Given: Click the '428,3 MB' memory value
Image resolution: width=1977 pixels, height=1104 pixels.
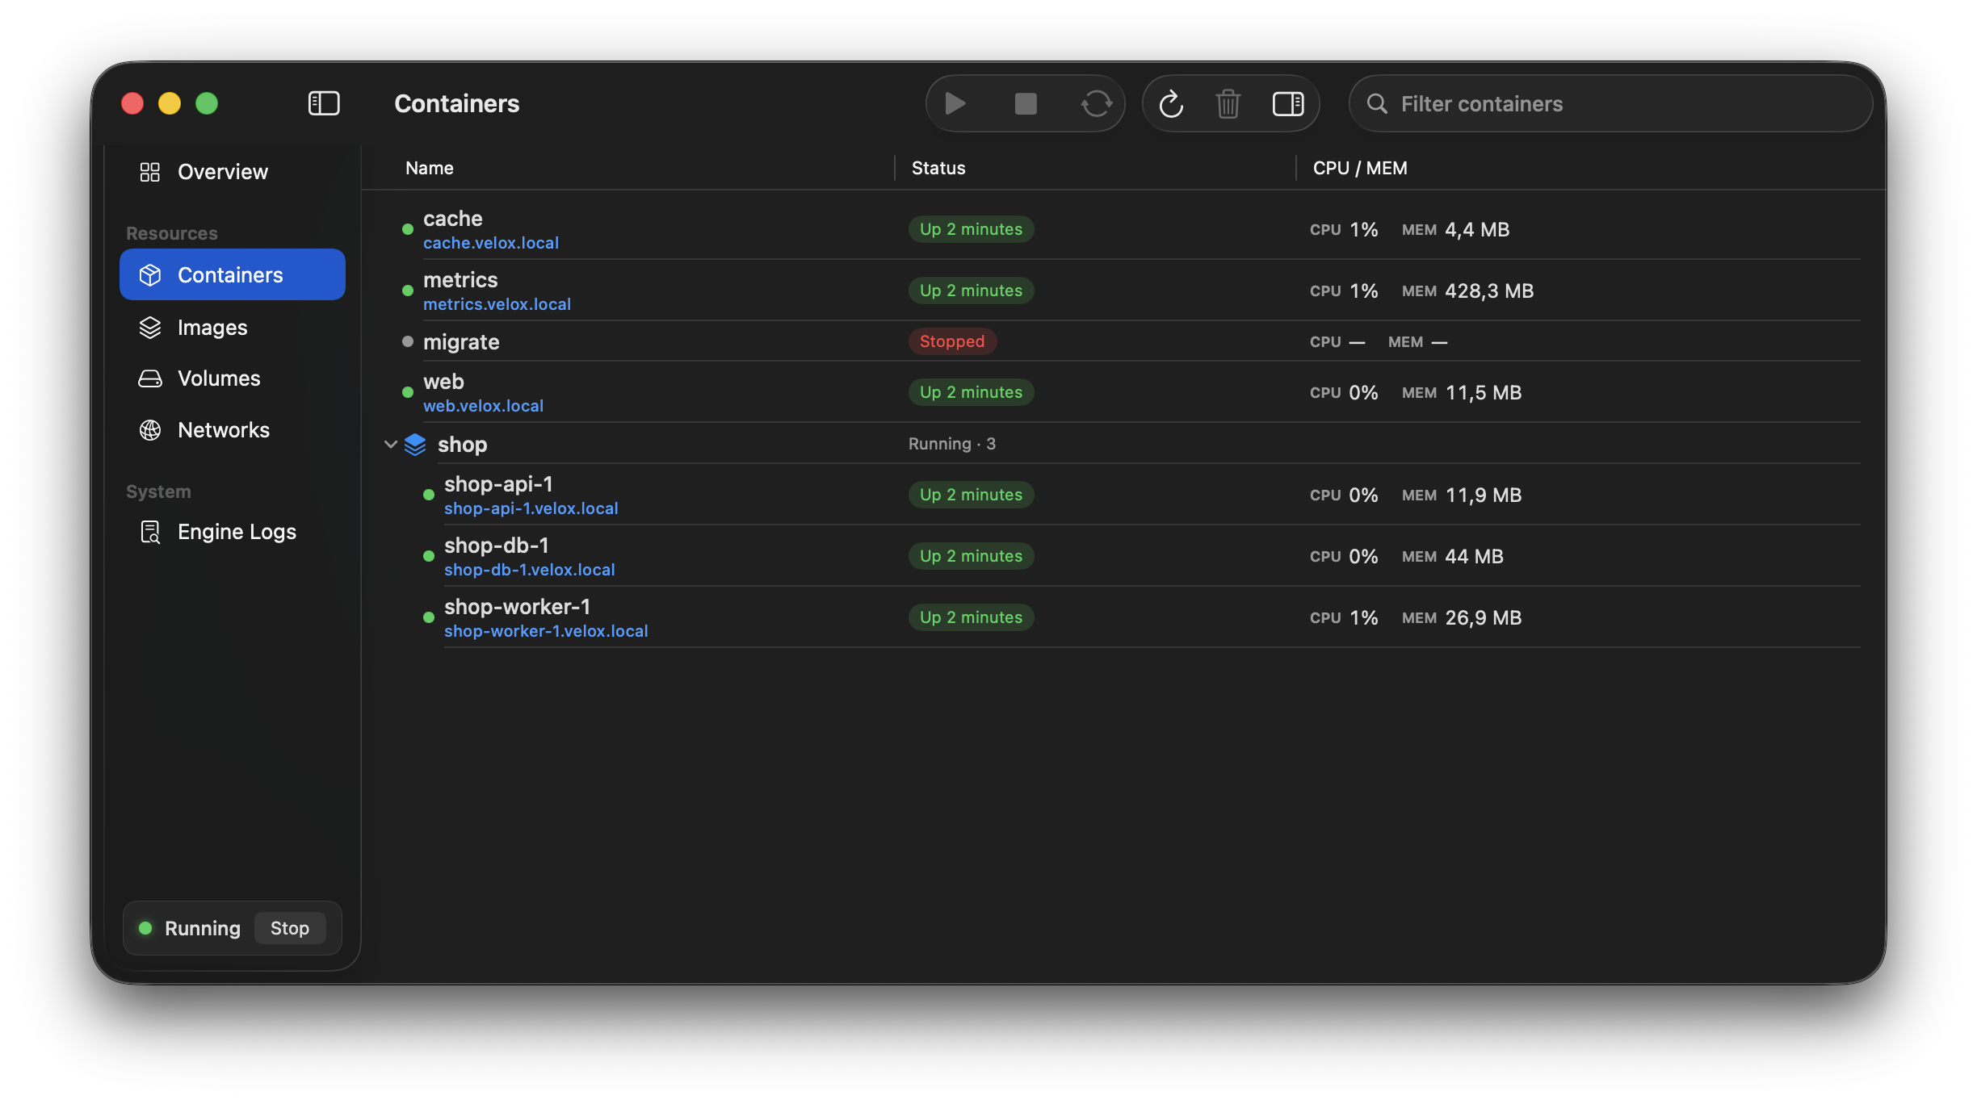Looking at the screenshot, I should [1489, 291].
